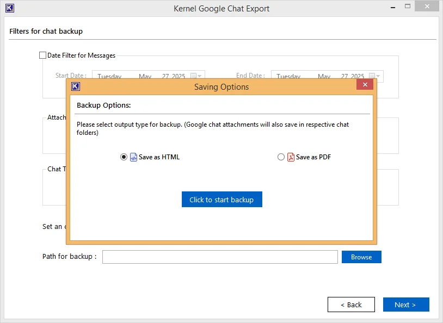The width and height of the screenshot is (443, 323).
Task: Close the Kernel Google Chat Export window
Action: pos(427,6)
